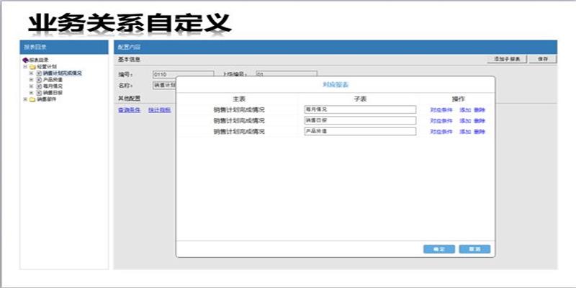Open the 查询条件 link

click(128, 109)
